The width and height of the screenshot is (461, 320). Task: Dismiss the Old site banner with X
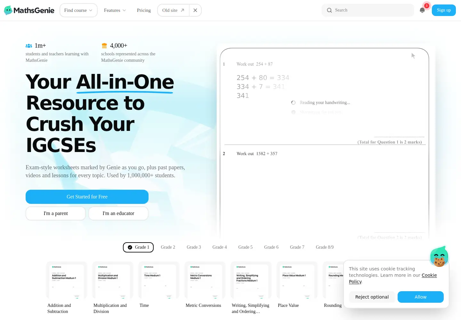tap(195, 10)
